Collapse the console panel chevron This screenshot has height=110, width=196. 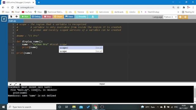coord(10,84)
